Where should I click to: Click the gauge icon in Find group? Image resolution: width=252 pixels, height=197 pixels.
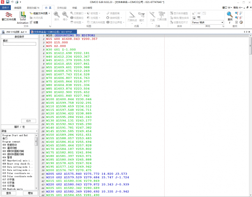241,22
